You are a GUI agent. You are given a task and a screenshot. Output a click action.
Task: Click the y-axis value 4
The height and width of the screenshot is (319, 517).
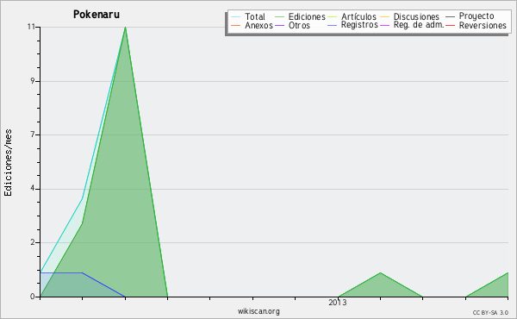tap(33, 189)
